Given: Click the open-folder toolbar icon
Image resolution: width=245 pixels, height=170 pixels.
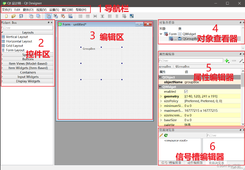Looking at the screenshot, I should (14, 16).
